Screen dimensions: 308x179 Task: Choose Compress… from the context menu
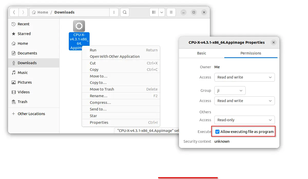(121, 103)
